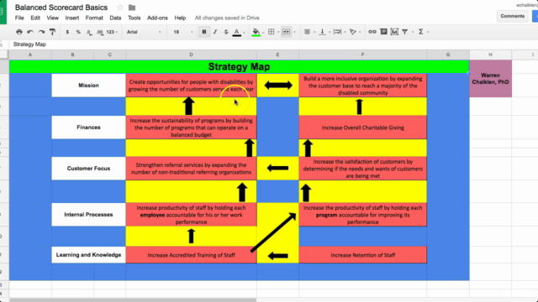
Task: Open the merge cells dropdown arrow
Action: tap(294, 32)
